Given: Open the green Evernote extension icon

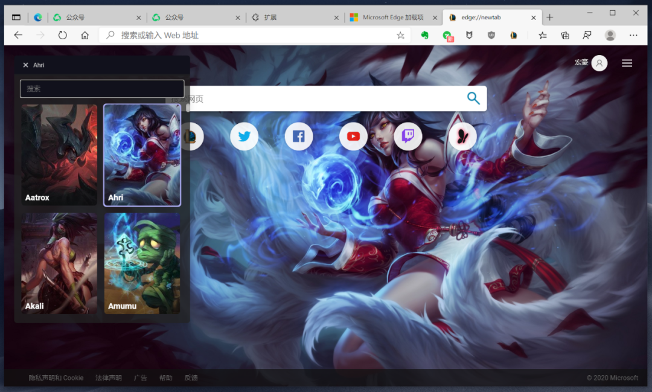Looking at the screenshot, I should tap(424, 36).
